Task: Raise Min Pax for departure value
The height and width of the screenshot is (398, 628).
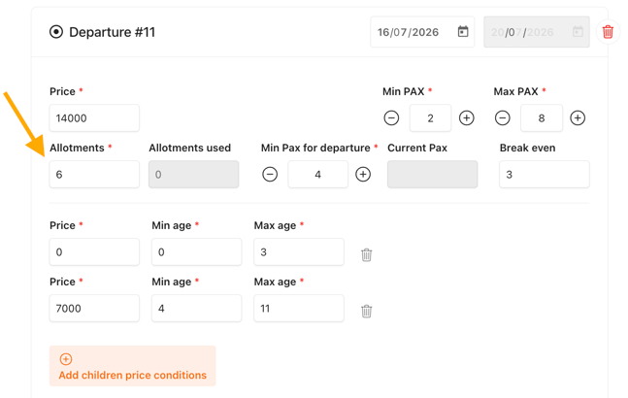Action: click(x=363, y=175)
